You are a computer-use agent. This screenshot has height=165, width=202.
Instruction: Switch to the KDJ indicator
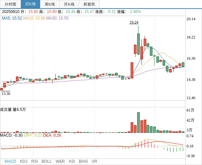23,161
